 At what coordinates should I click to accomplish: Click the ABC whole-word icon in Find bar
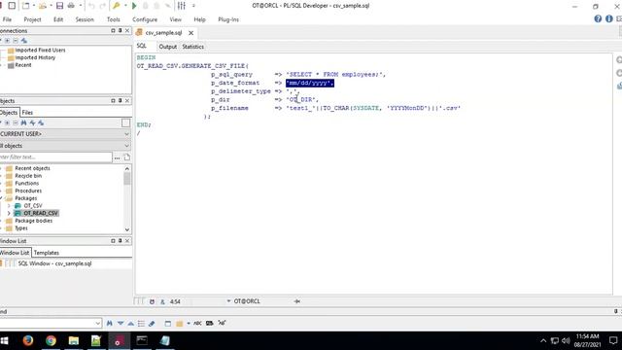(x=197, y=324)
